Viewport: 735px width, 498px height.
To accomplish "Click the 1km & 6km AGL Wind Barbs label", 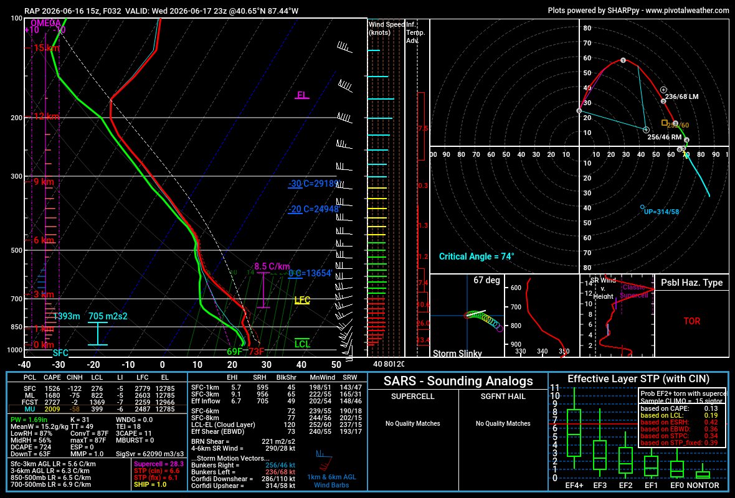I will pos(331,481).
